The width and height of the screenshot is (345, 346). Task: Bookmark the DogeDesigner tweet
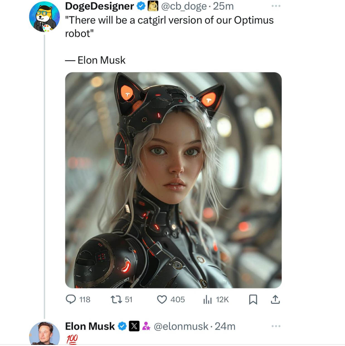(253, 300)
